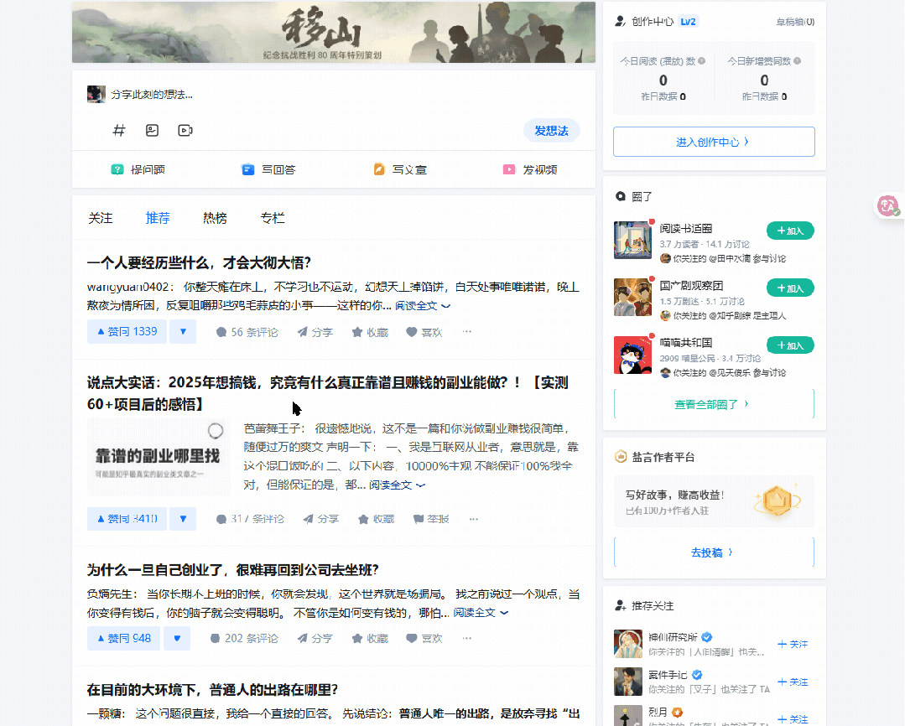The width and height of the screenshot is (905, 726).
Task: Join the 阅读书适圈 circle
Action: 790,231
